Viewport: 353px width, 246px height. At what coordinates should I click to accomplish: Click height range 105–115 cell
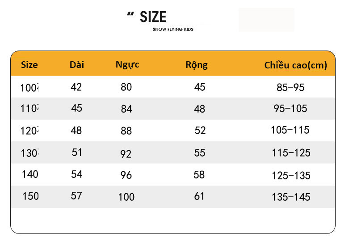[x=290, y=130]
